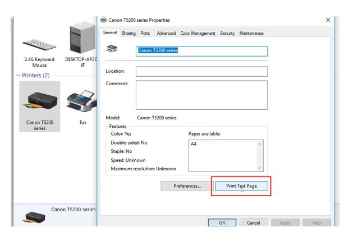
Task: Close the Canon TS200 series Properties dialog
Action: click(328, 20)
